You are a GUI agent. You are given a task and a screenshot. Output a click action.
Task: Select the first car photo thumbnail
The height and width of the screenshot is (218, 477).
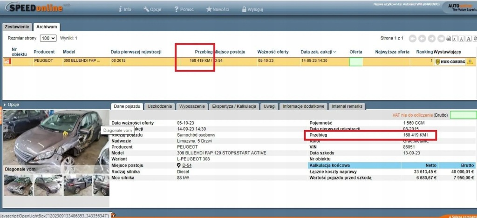click(18, 185)
